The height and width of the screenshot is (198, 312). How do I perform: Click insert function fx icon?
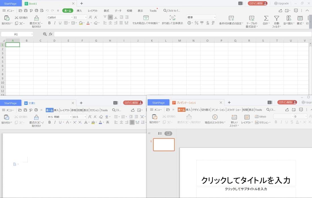click(51, 34)
